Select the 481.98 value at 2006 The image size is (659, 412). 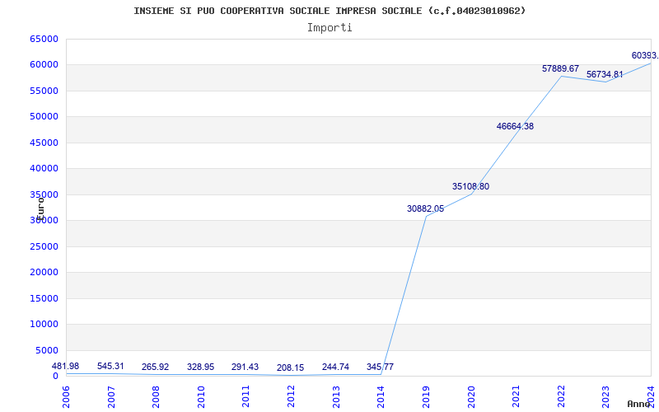[66, 366]
